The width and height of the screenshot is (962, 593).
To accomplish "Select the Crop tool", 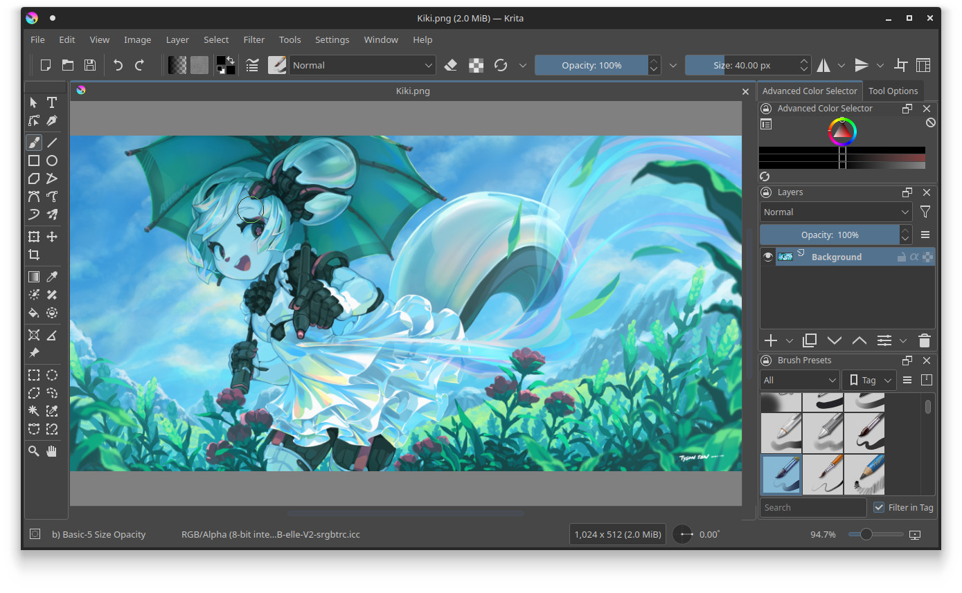I will (x=33, y=255).
